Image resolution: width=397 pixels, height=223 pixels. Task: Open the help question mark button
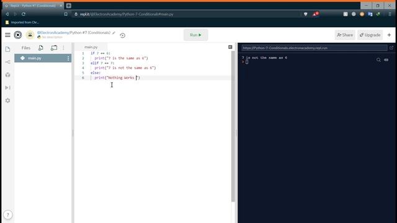tap(8, 215)
